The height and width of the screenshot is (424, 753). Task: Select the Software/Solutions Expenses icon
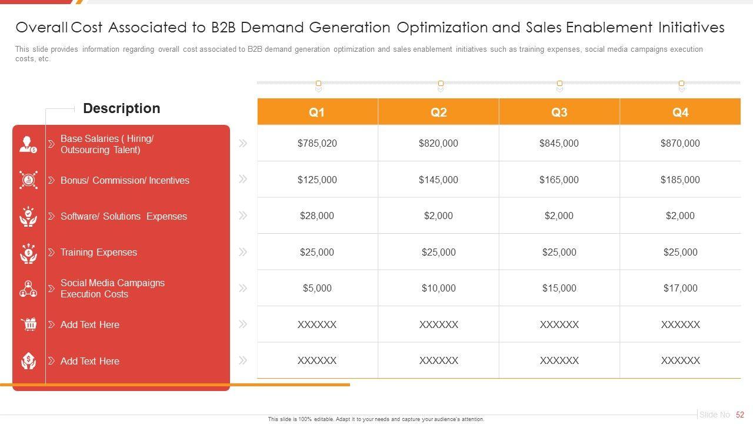point(28,217)
